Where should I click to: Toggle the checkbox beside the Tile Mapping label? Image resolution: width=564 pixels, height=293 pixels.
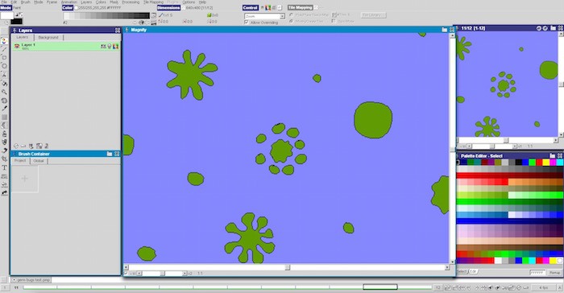(316, 7)
